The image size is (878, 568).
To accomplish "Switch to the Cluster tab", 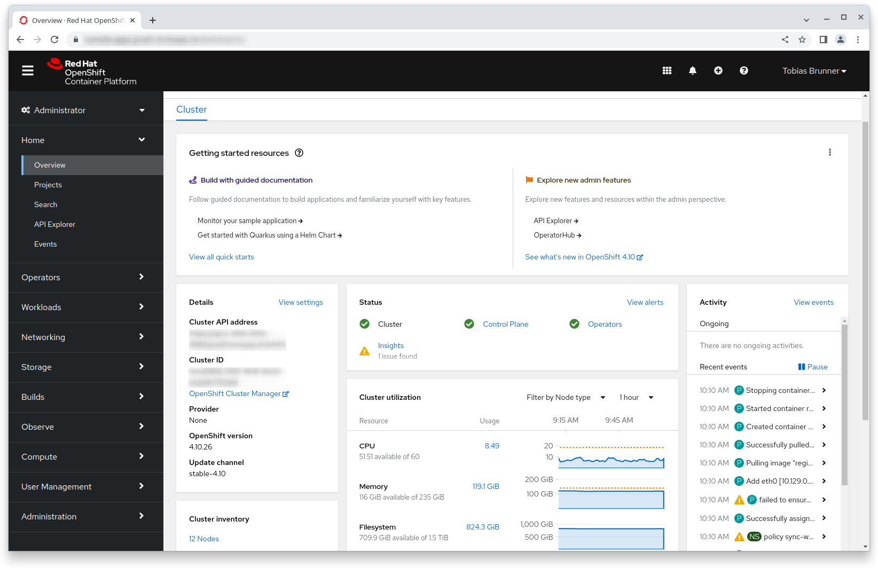I will pyautogui.click(x=191, y=109).
